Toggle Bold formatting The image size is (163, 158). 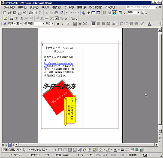click(58, 24)
